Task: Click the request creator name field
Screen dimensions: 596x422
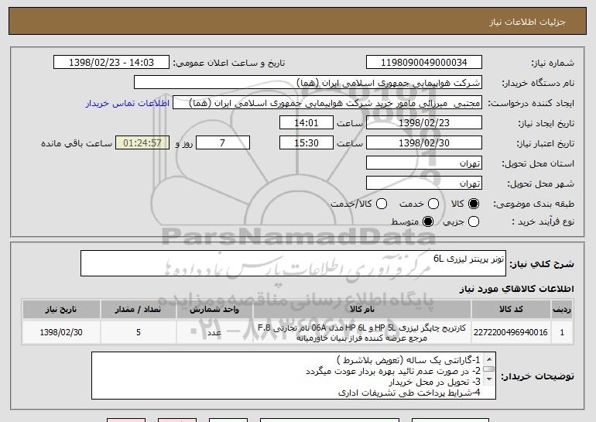Action: (x=327, y=103)
